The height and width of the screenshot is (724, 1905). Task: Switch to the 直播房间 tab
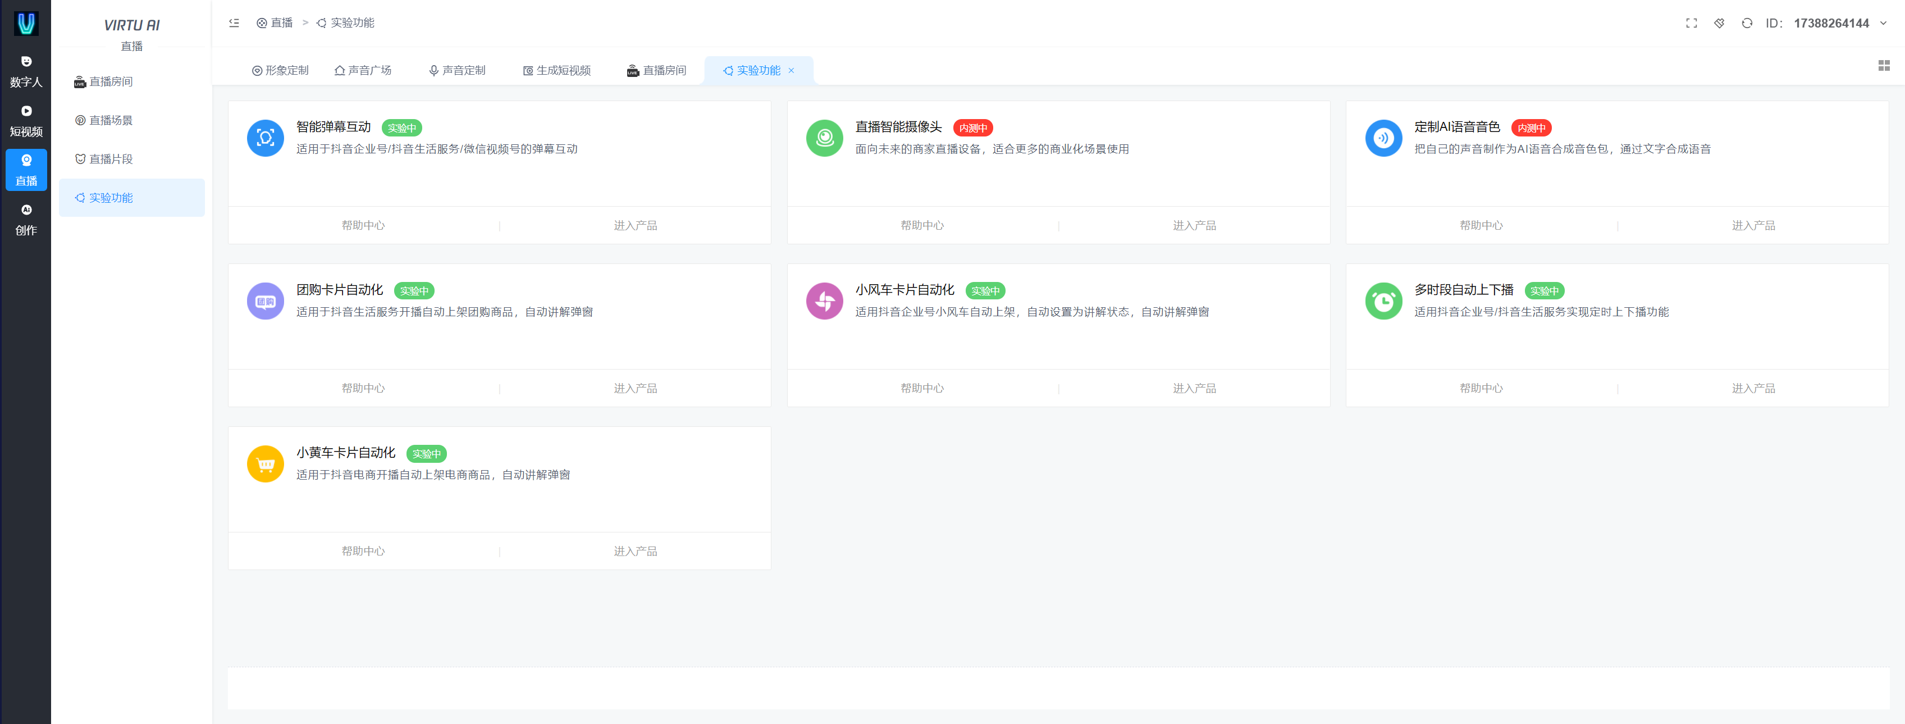[657, 70]
